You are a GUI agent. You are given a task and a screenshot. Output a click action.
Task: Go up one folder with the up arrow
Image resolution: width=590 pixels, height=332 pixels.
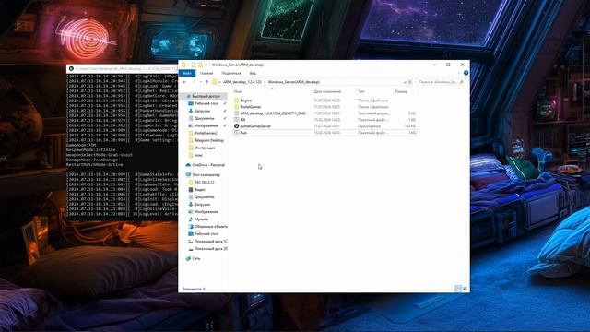(x=206, y=82)
